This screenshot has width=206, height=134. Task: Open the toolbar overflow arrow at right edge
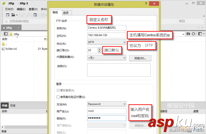[x=204, y=16]
